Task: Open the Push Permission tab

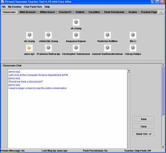Action: (x=114, y=12)
